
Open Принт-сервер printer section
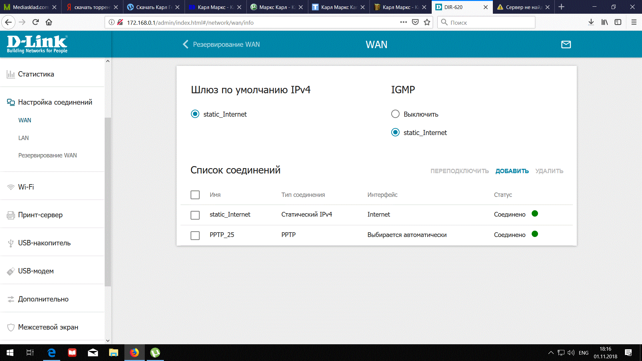(x=40, y=215)
